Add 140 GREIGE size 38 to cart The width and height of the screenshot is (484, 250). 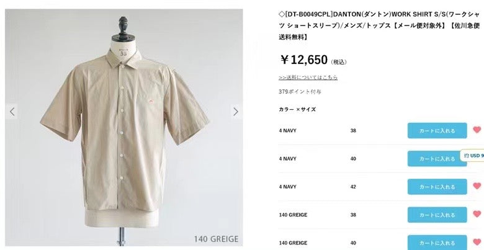[x=437, y=215]
